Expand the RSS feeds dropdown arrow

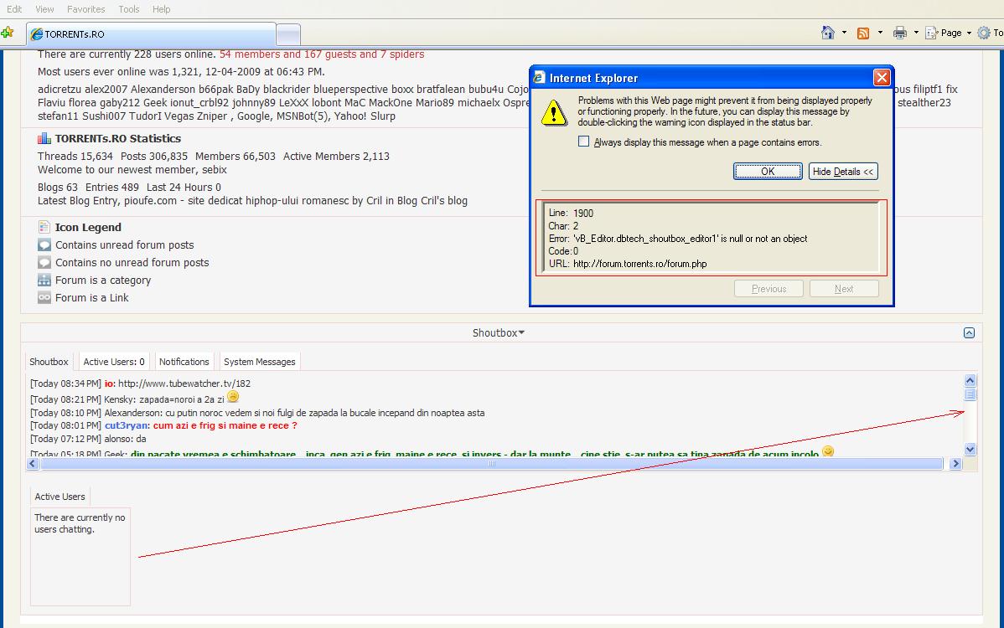tap(880, 33)
